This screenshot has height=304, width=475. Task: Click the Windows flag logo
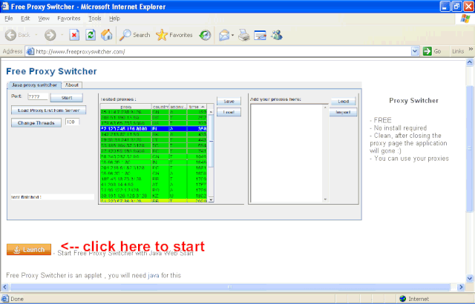[465, 19]
